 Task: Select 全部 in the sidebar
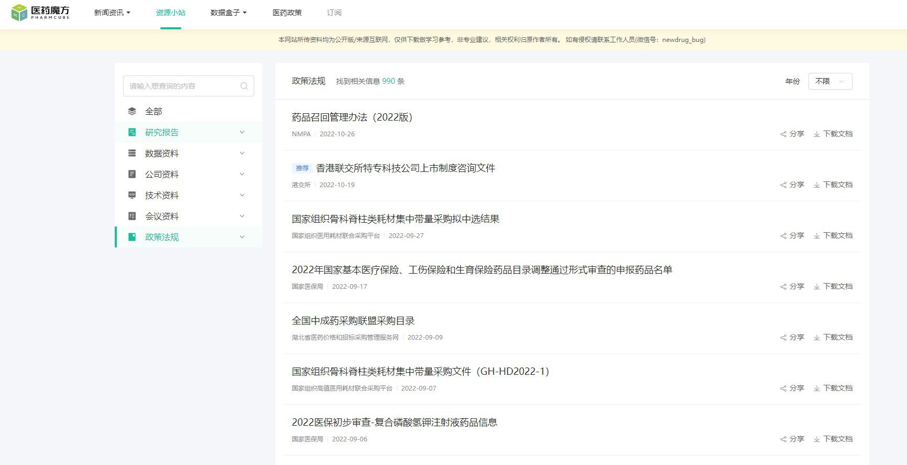coord(189,111)
